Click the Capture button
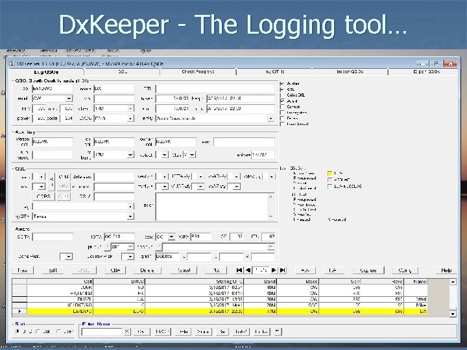Screen dimensions: 467x350 (x=368, y=270)
